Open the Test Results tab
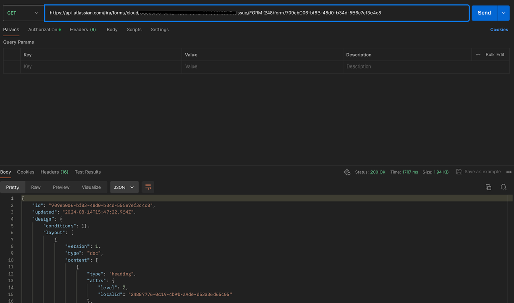 coord(87,172)
